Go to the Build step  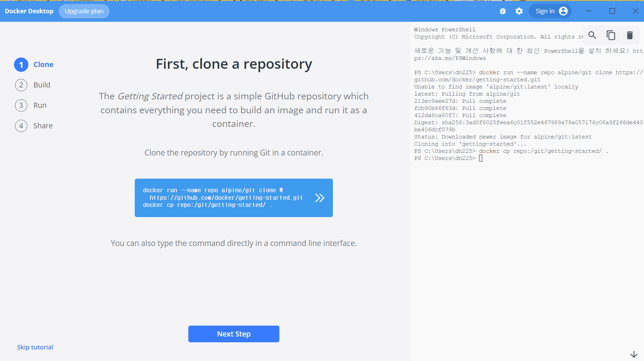point(42,85)
